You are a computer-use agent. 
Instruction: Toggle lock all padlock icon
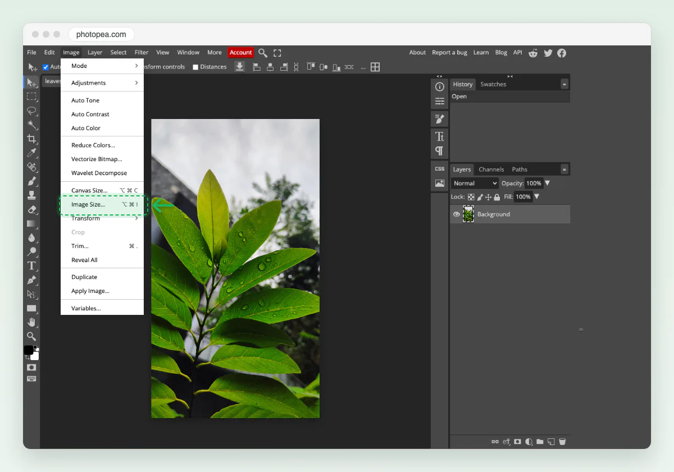[x=497, y=197]
